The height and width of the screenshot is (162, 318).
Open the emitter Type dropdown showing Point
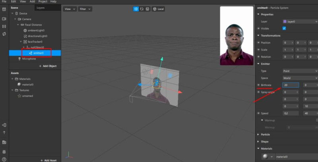point(300,71)
